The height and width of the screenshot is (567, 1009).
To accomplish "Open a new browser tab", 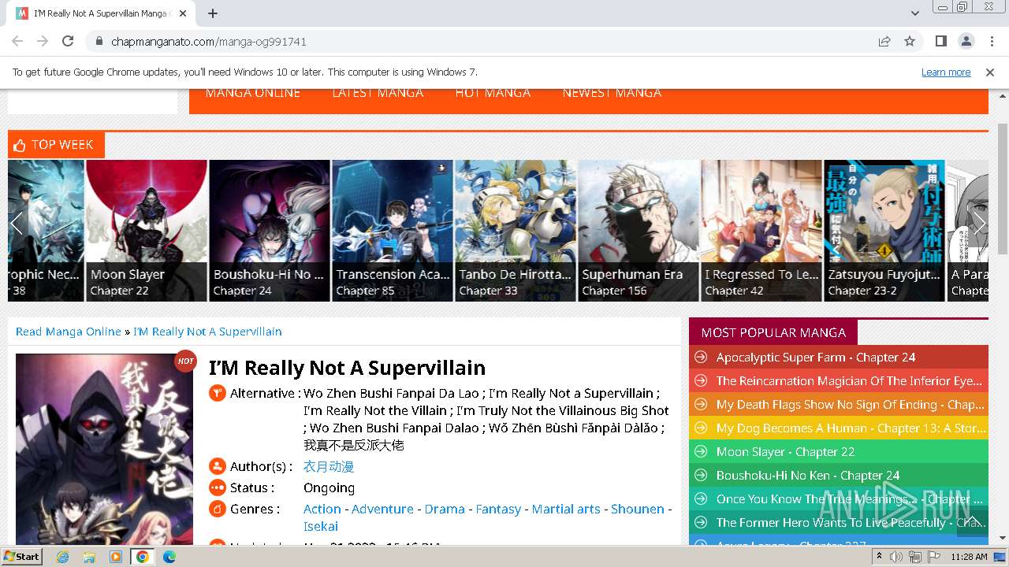I will [x=213, y=13].
